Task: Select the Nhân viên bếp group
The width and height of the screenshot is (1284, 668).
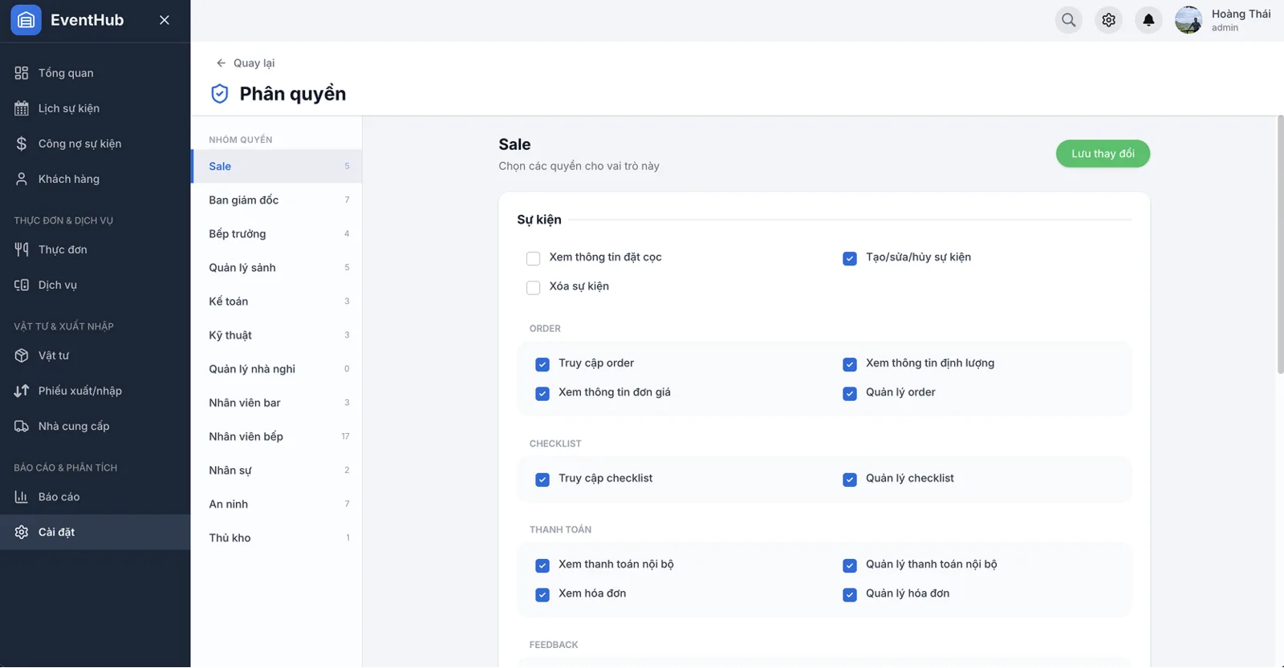Action: (276, 435)
